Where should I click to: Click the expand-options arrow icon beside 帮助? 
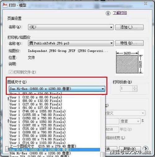click(x=145, y=149)
